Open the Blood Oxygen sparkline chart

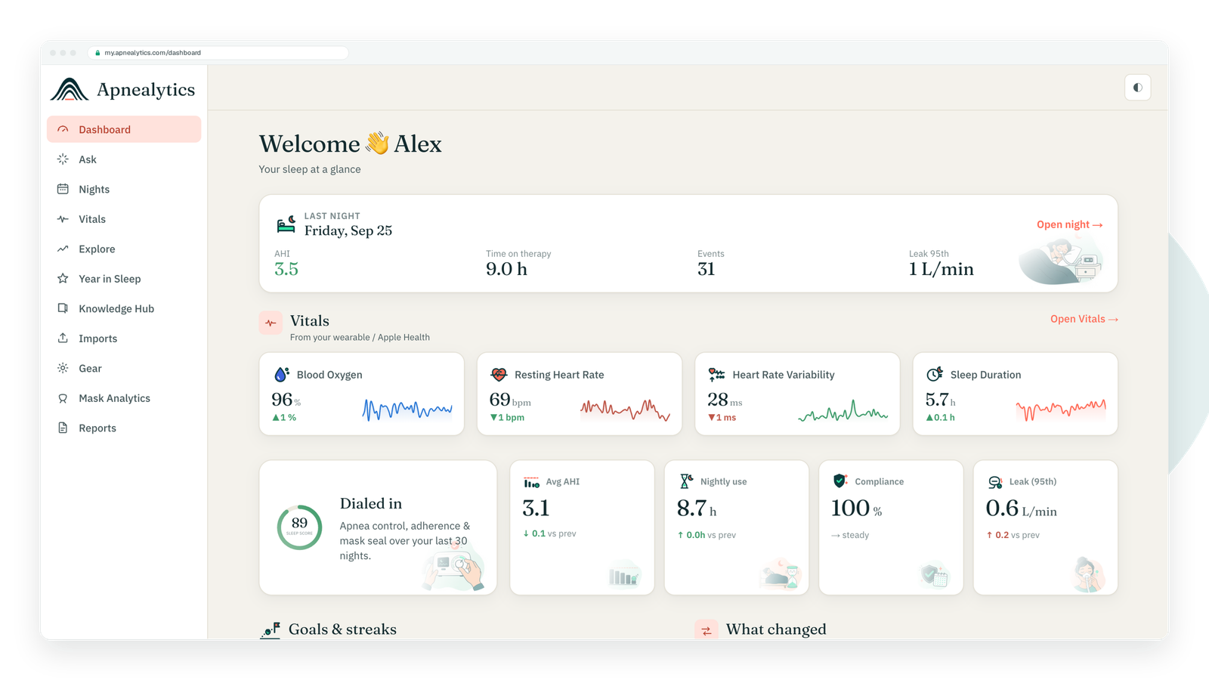click(x=407, y=410)
